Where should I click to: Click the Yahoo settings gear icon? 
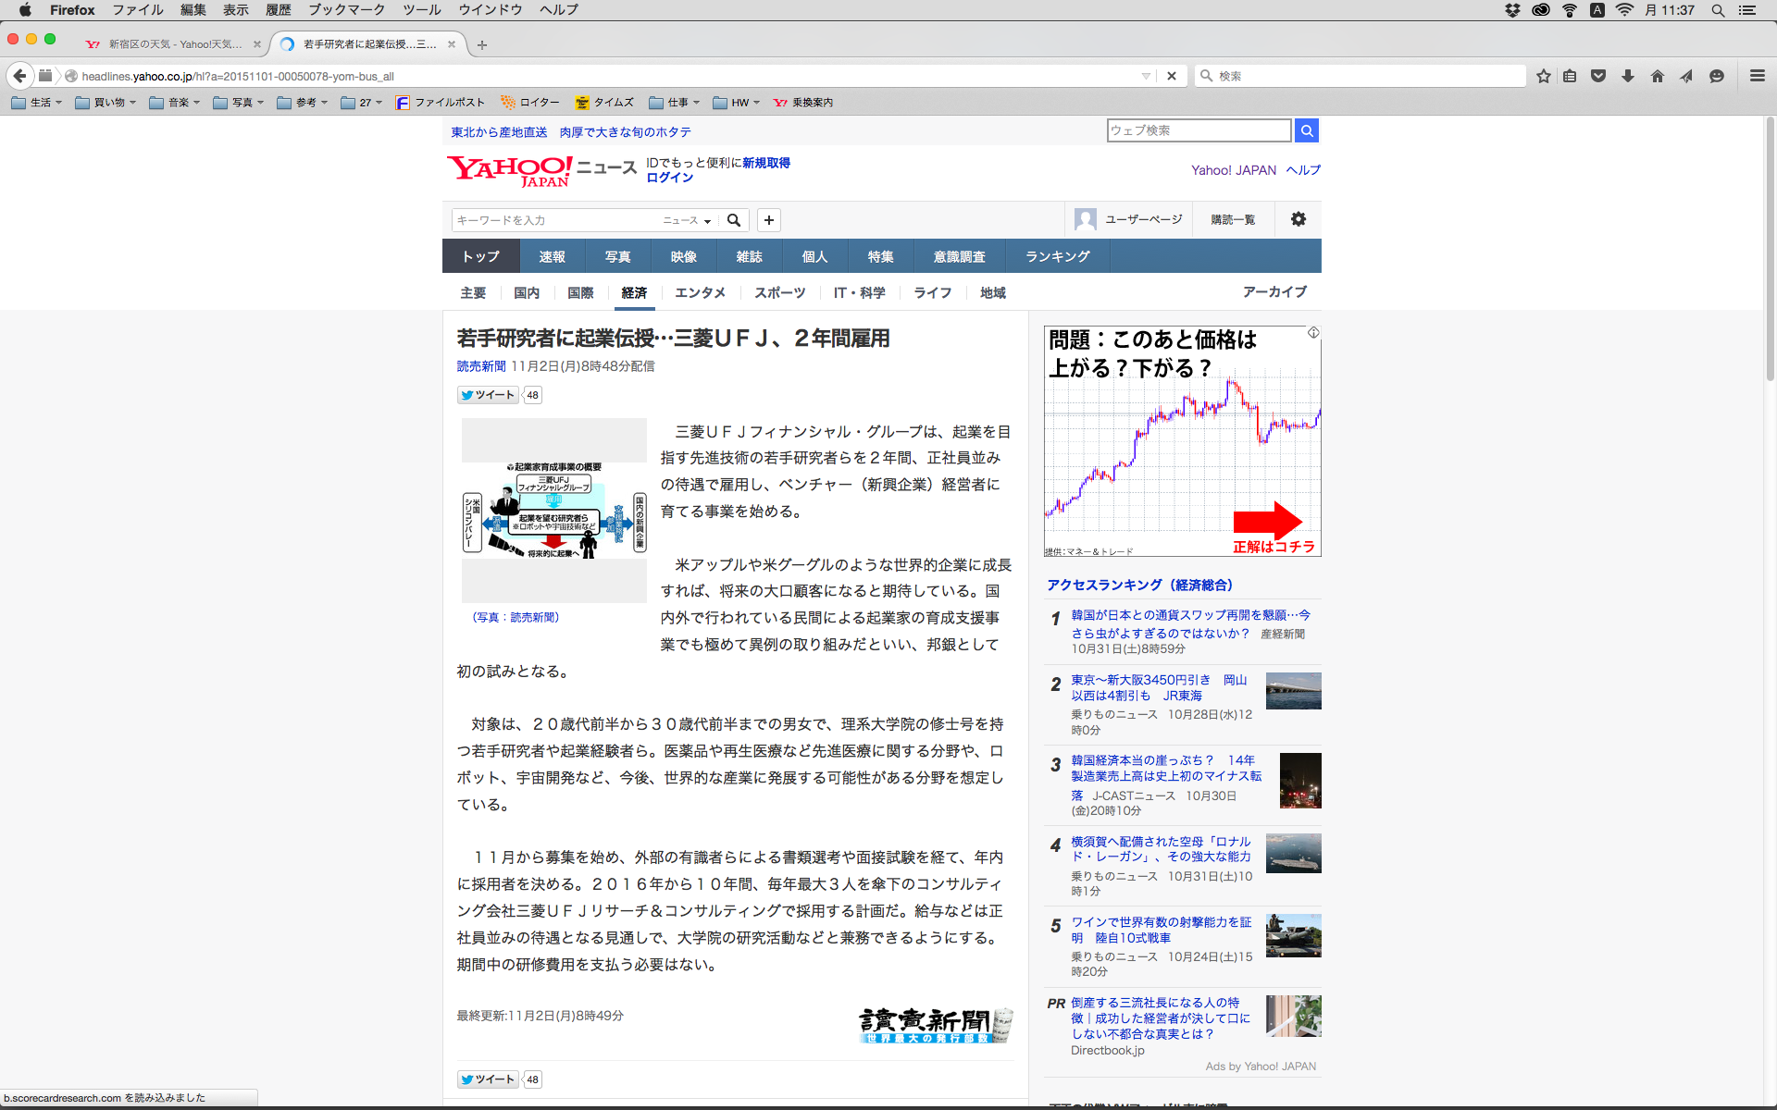(1299, 219)
